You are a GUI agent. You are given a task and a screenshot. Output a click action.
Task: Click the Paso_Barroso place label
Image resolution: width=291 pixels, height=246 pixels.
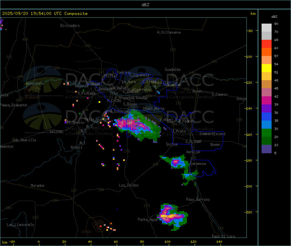click(x=198, y=199)
